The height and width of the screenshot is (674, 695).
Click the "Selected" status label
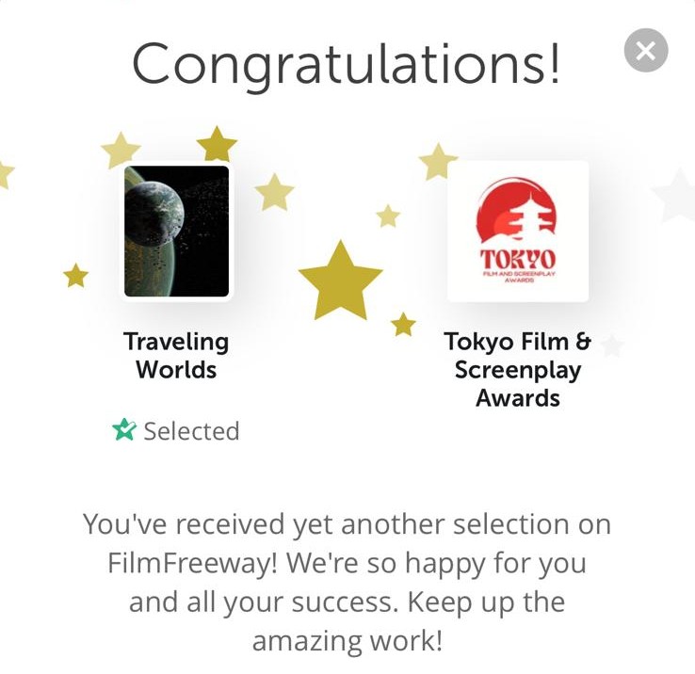pos(191,431)
